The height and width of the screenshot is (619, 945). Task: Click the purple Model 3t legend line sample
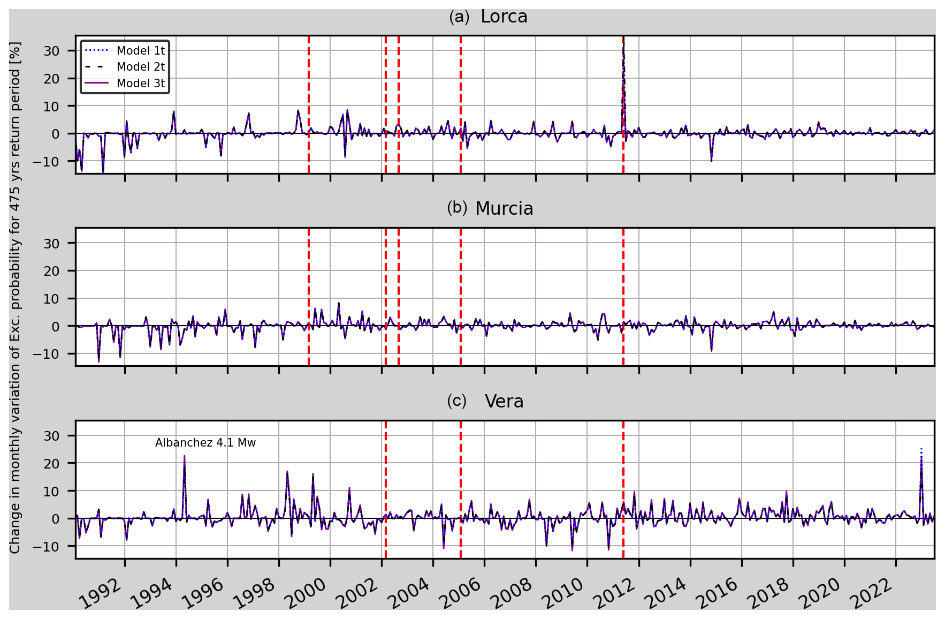coord(96,84)
